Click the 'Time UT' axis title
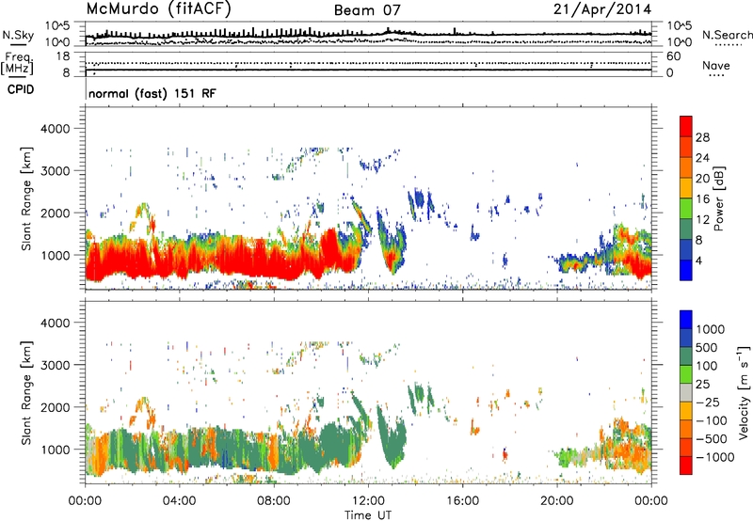The height and width of the screenshot is (521, 753). click(x=368, y=515)
